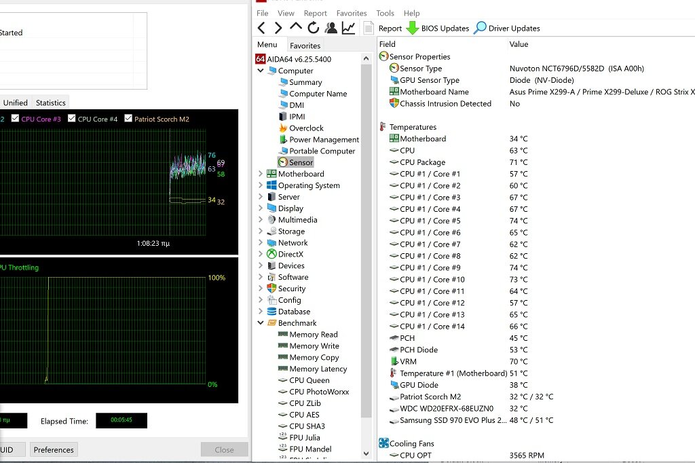This screenshot has height=463, width=695.
Task: Click the Sensor Properties section icon
Action: pos(384,56)
